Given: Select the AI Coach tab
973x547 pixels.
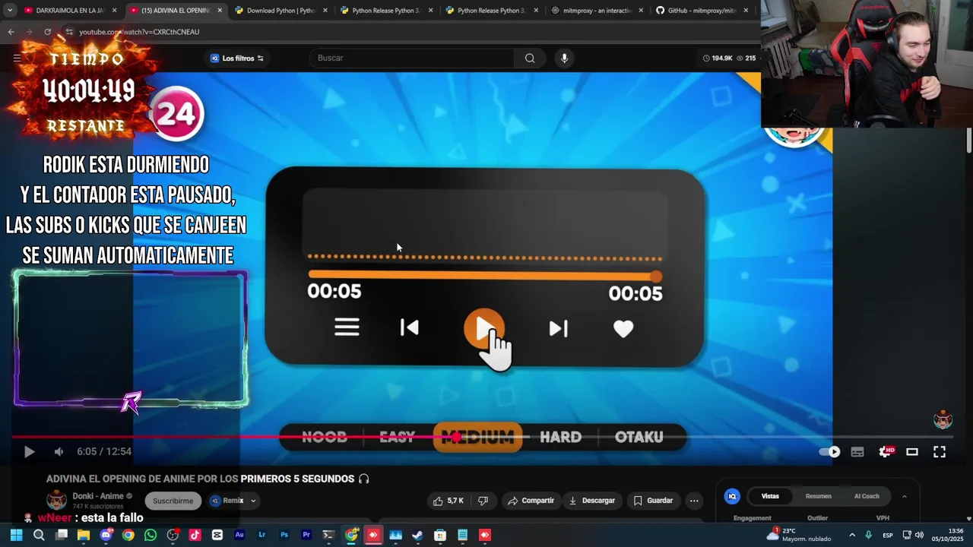Looking at the screenshot, I should pyautogui.click(x=867, y=496).
